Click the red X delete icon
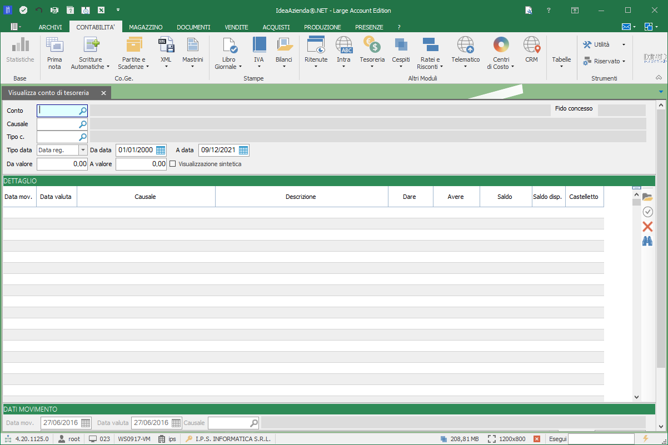Viewport: 668px width, 445px height. point(647,226)
